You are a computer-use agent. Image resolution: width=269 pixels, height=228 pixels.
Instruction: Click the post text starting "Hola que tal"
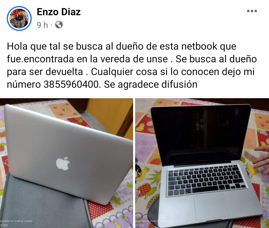coord(132,65)
